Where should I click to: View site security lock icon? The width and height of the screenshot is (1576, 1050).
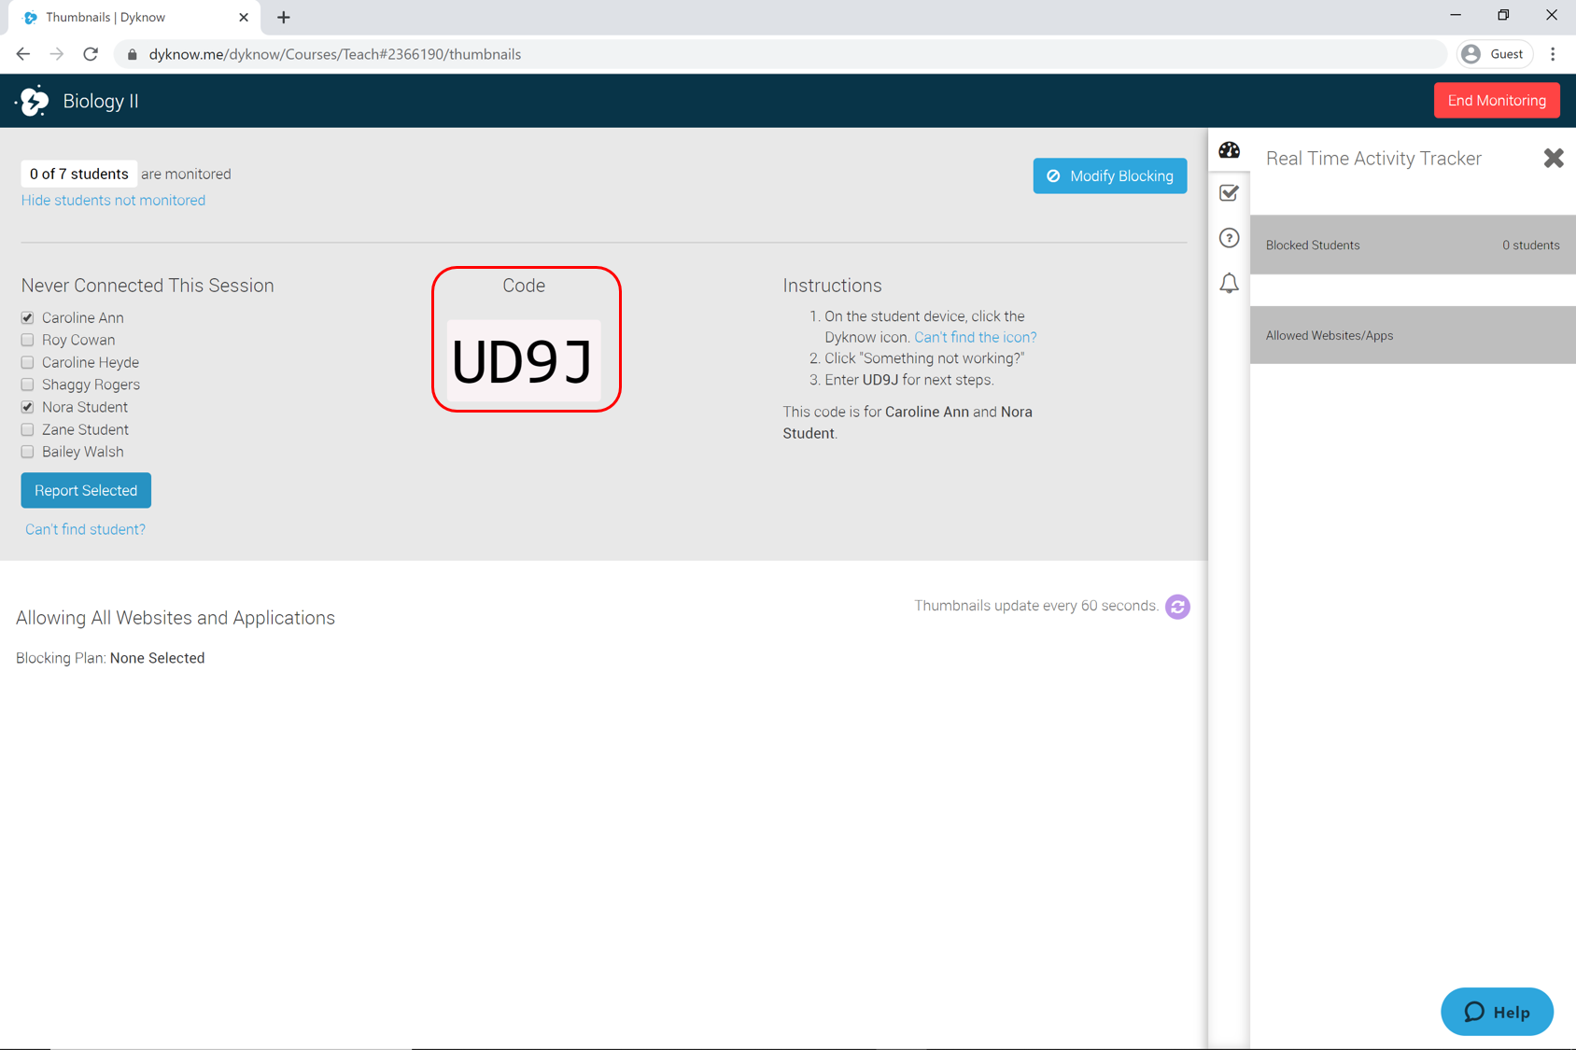pos(132,54)
